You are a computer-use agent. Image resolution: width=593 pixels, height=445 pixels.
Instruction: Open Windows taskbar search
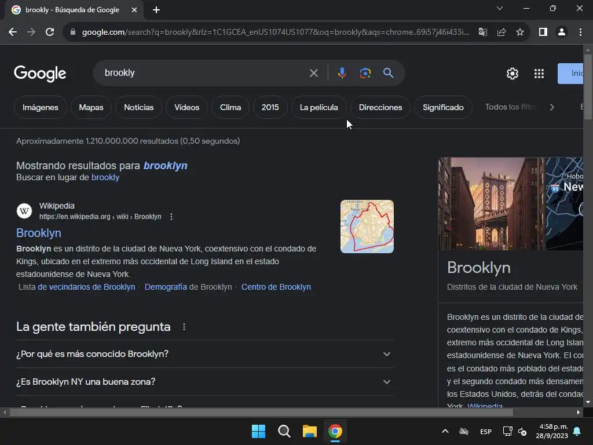(284, 431)
